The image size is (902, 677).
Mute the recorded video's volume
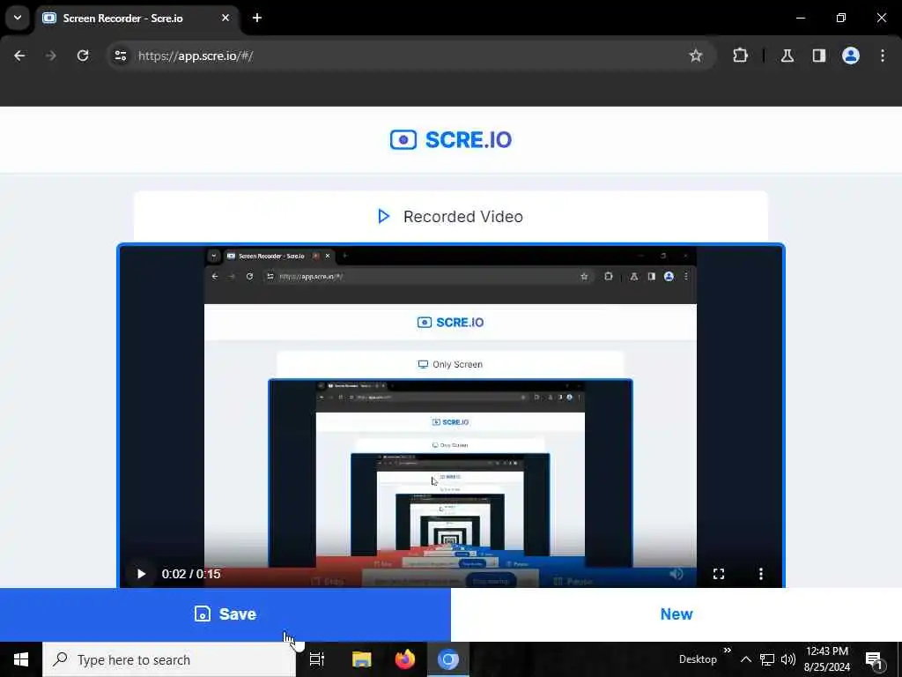pos(676,574)
